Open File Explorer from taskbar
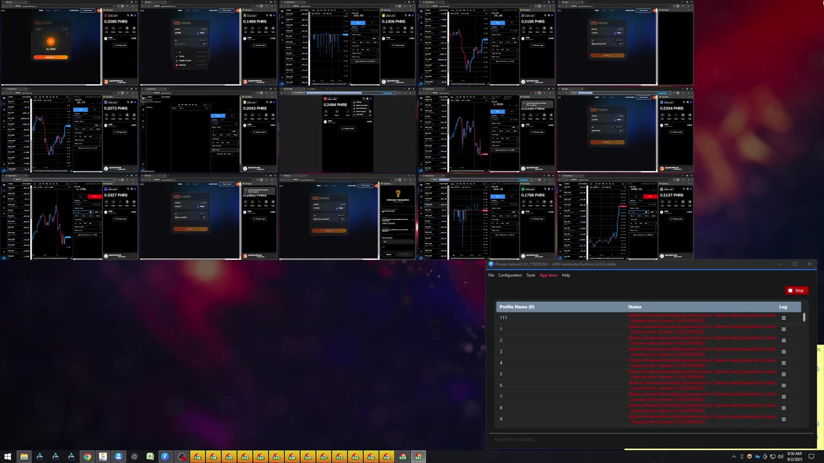This screenshot has width=824, height=463. click(x=24, y=457)
